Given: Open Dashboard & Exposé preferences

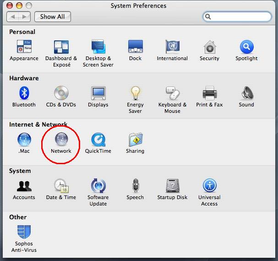Looking at the screenshot, I should tap(61, 47).
